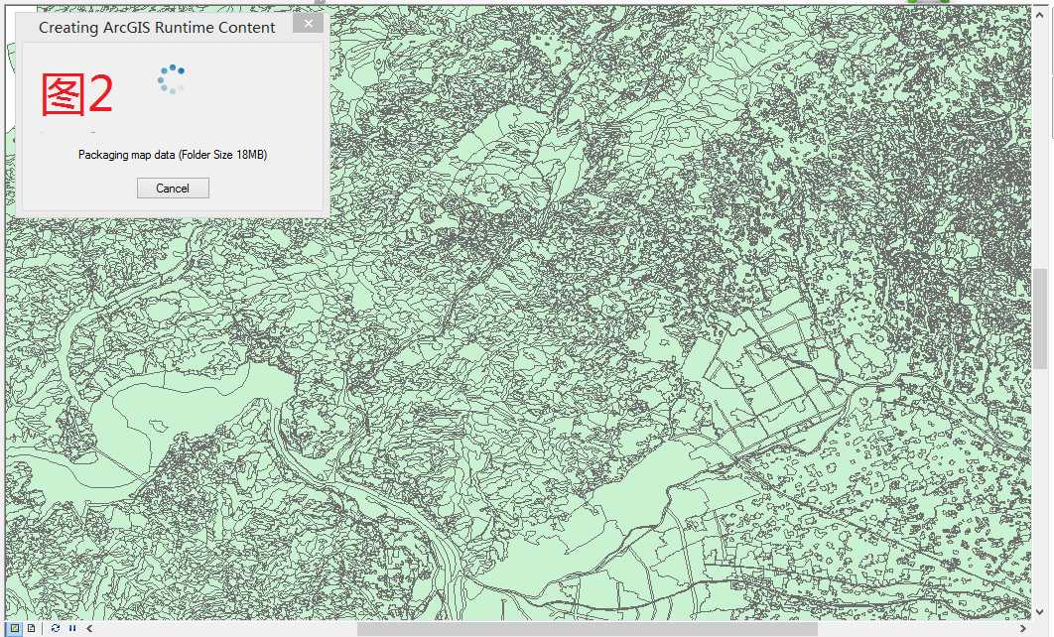Click the vertical scrollbar thumb
Image resolution: width=1054 pixels, height=637 pixels.
click(x=1040, y=318)
